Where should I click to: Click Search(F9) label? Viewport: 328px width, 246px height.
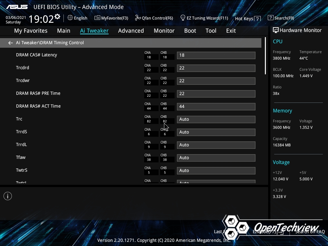(284, 18)
